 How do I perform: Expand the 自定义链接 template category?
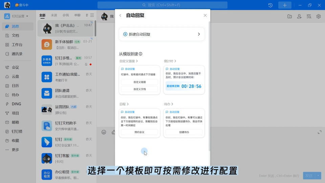(128, 61)
